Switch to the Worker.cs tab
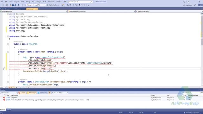Viewport: 203px width, 114px height. click(x=18, y=9)
